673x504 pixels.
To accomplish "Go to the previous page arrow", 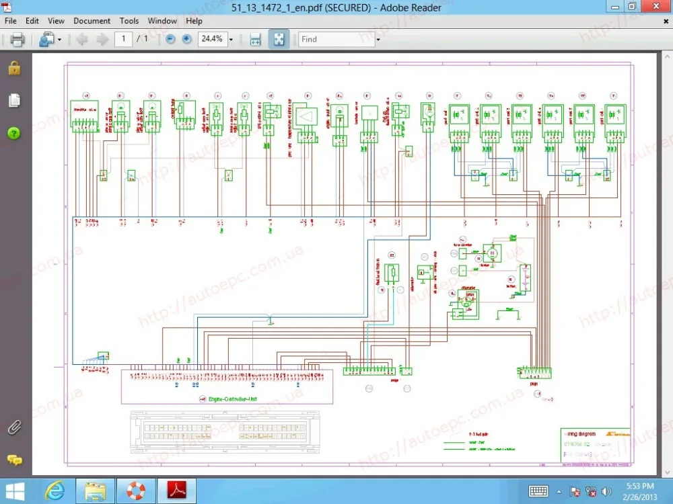I will [82, 40].
